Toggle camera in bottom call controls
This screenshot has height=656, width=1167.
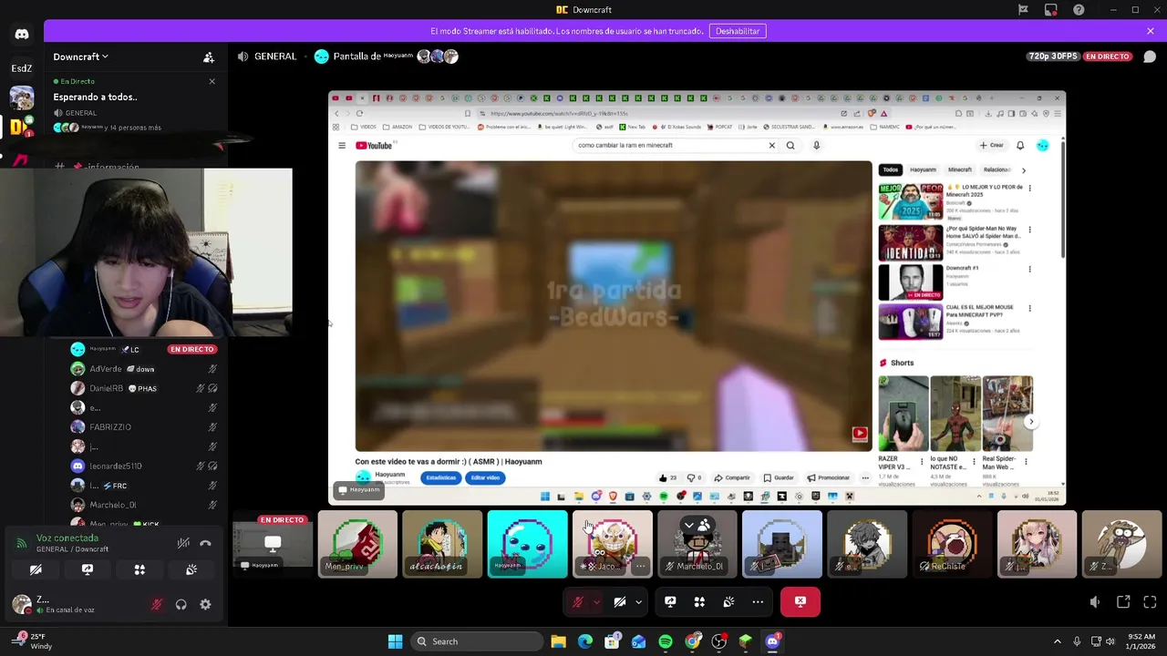coord(619,602)
